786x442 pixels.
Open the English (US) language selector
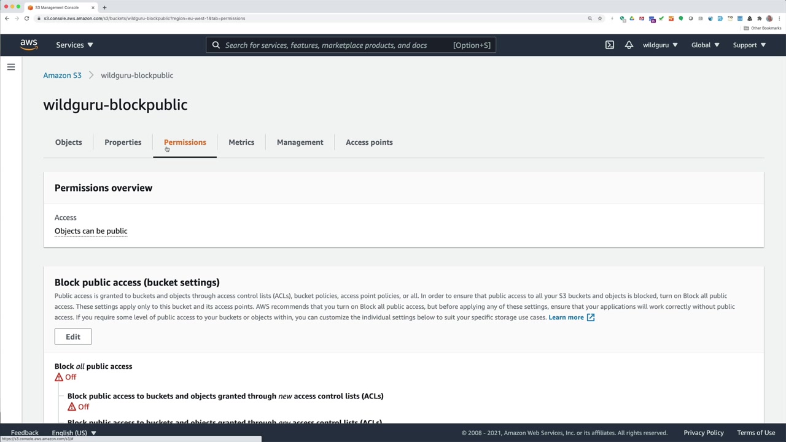pyautogui.click(x=74, y=433)
